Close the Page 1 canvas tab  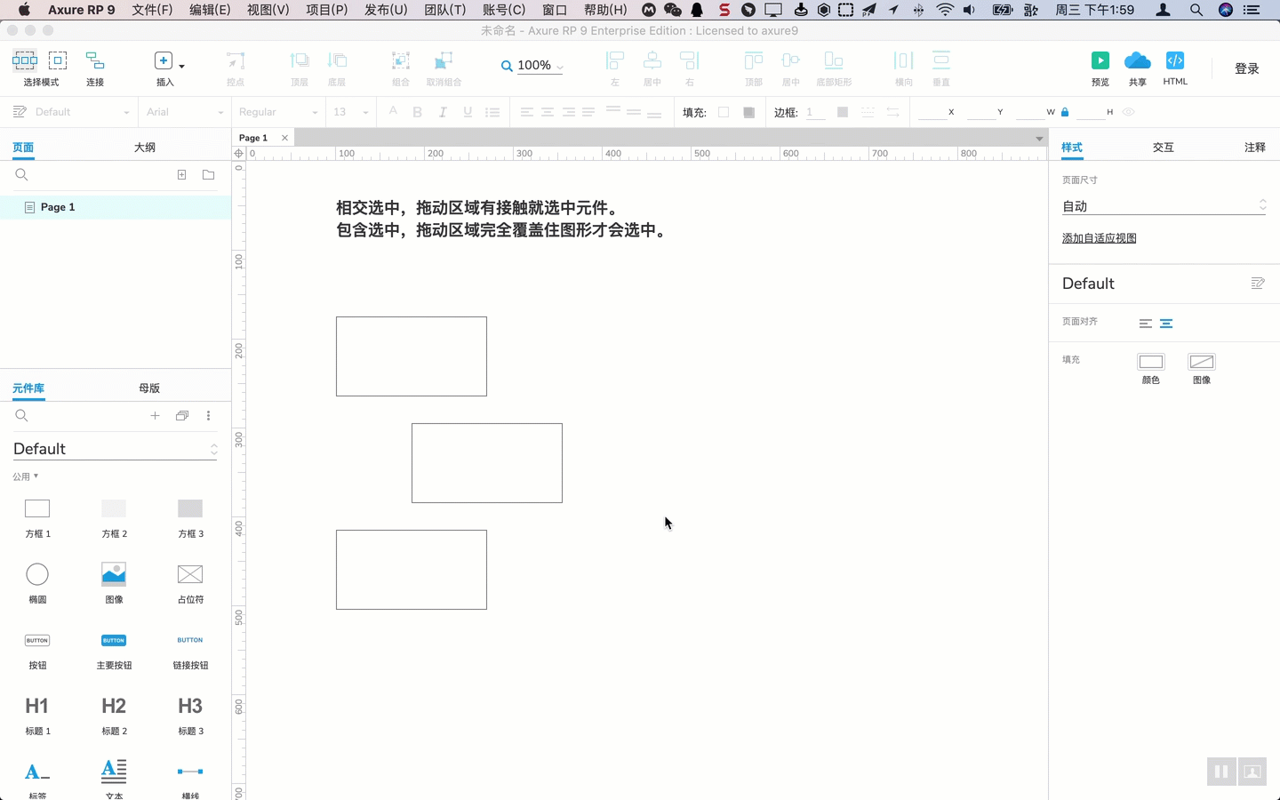point(284,138)
